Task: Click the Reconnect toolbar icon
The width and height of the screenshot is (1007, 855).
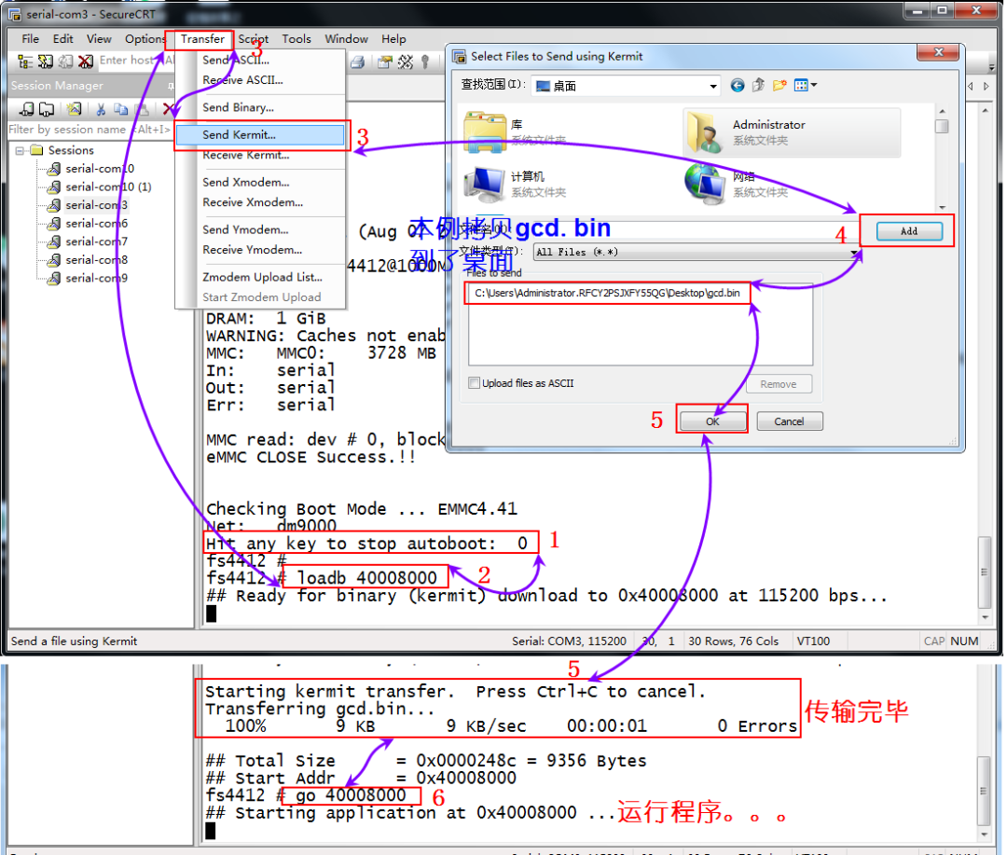Action: (x=65, y=62)
